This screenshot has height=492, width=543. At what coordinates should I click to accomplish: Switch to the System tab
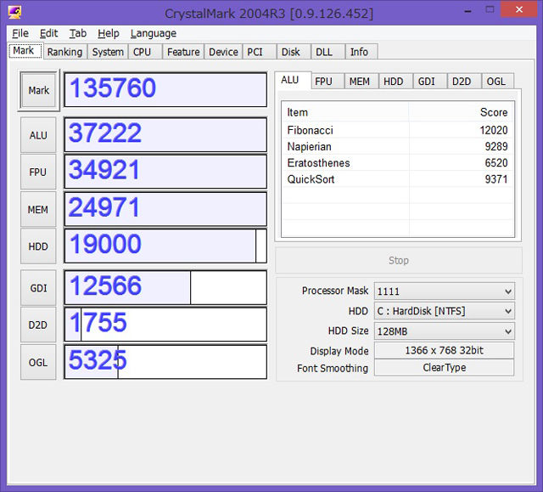pyautogui.click(x=108, y=52)
